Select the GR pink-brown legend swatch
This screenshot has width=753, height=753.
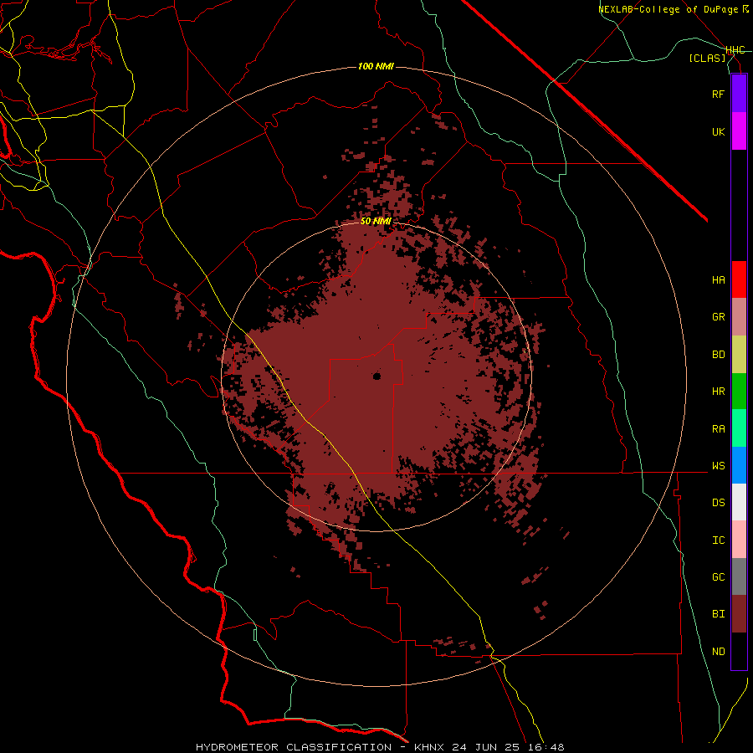click(739, 317)
